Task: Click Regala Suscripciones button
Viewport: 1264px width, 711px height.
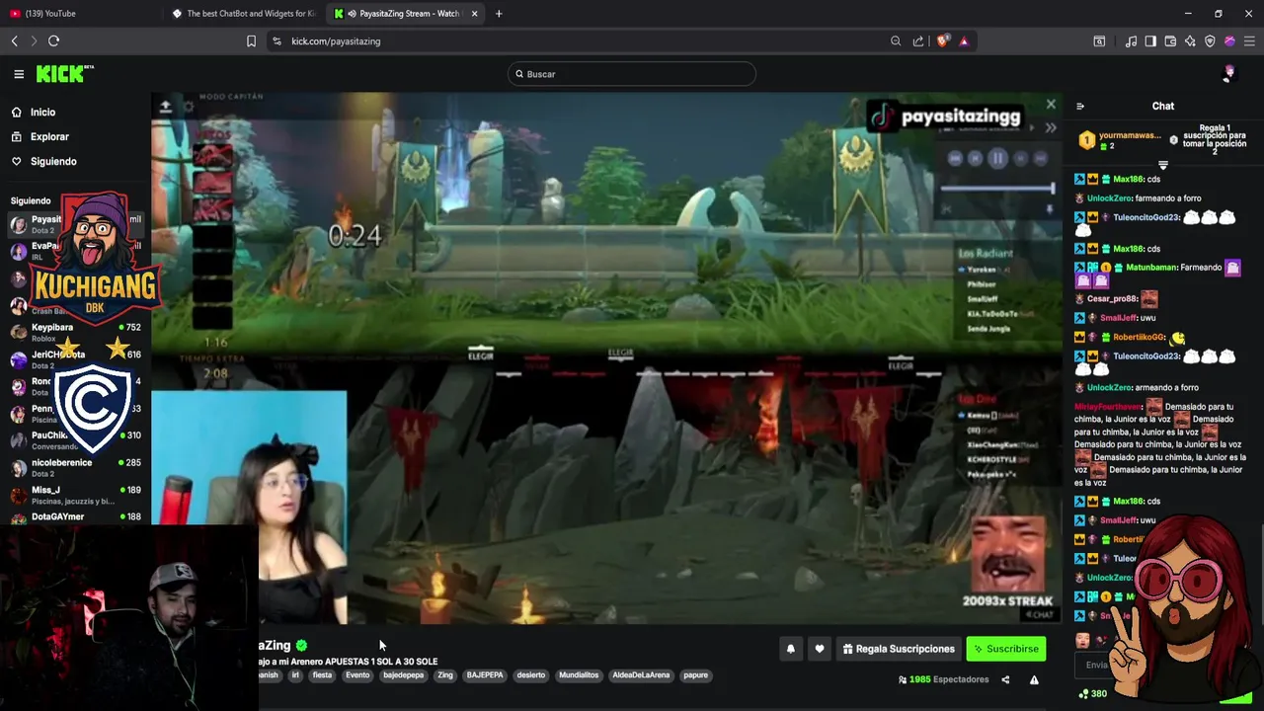Action: pyautogui.click(x=899, y=649)
